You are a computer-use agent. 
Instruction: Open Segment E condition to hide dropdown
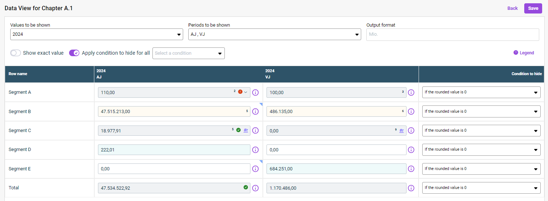click(481, 169)
